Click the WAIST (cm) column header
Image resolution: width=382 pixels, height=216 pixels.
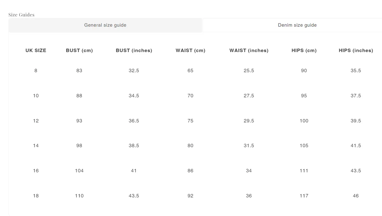pos(191,51)
